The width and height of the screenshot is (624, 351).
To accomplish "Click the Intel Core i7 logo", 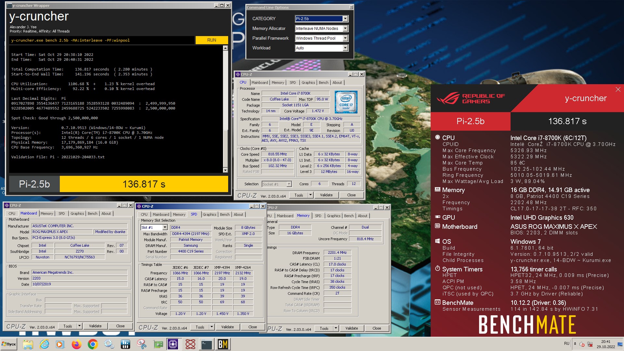I will (346, 102).
